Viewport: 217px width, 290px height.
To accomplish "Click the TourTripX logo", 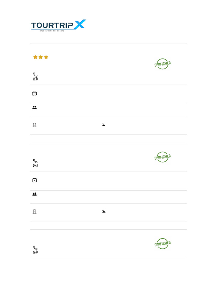I will pos(58,25).
